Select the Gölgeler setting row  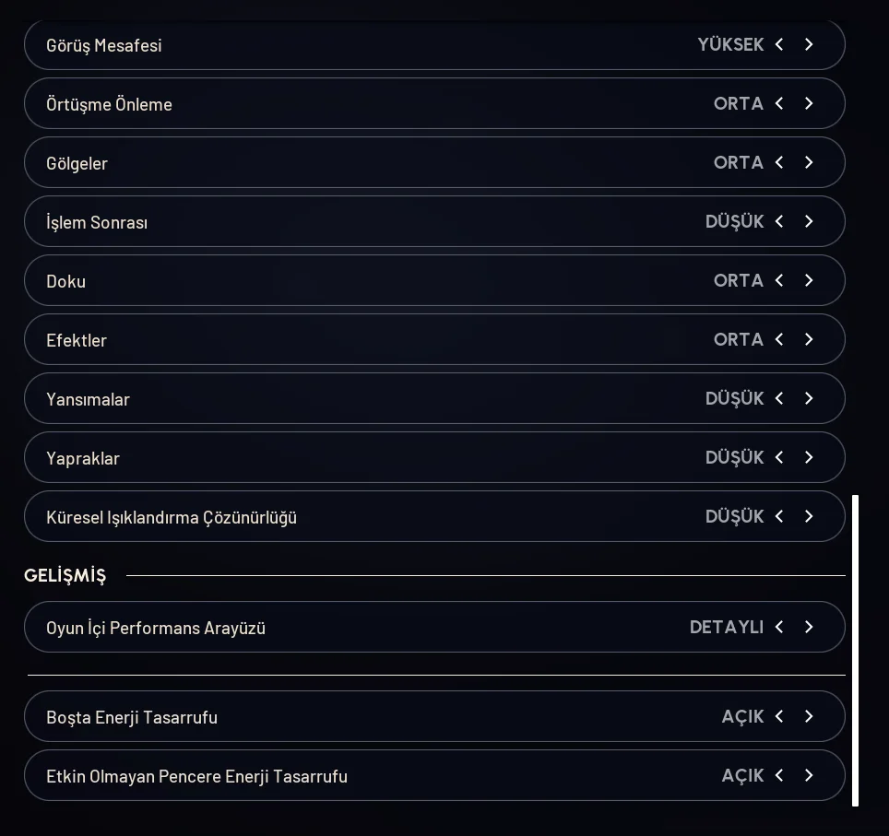coord(369,163)
